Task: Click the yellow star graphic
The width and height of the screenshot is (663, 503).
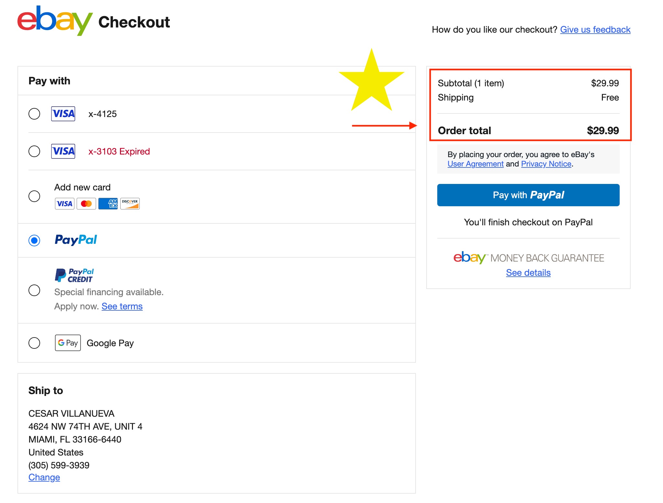Action: pyautogui.click(x=371, y=81)
